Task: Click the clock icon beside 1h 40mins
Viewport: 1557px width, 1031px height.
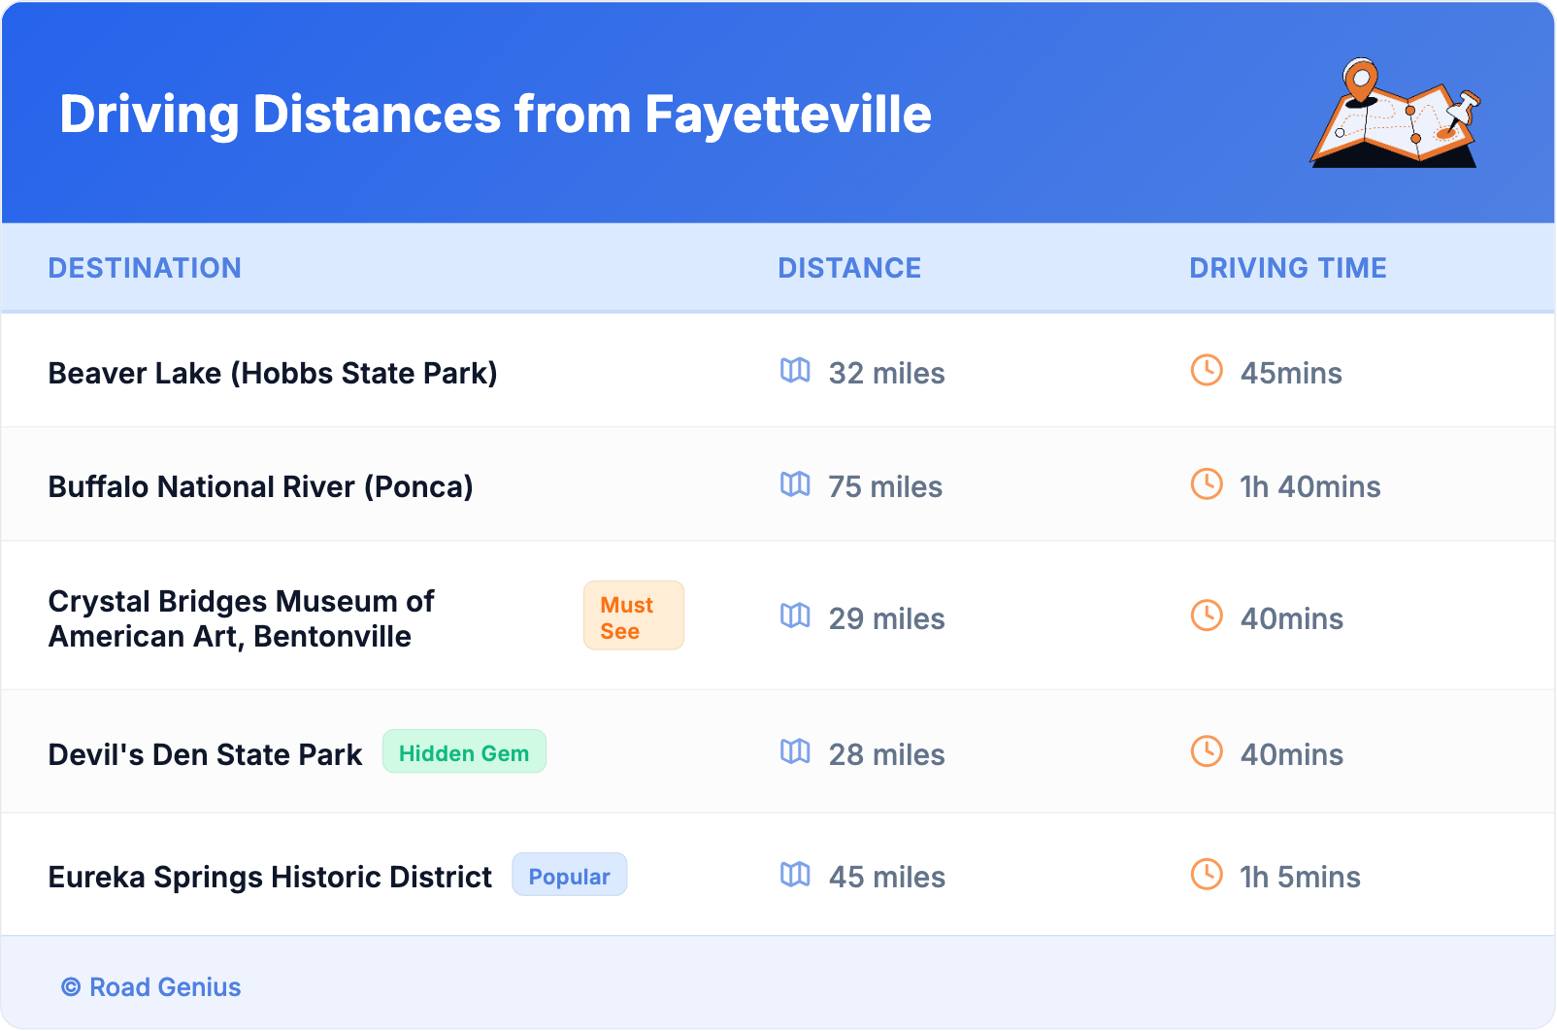Action: pyautogui.click(x=1207, y=484)
